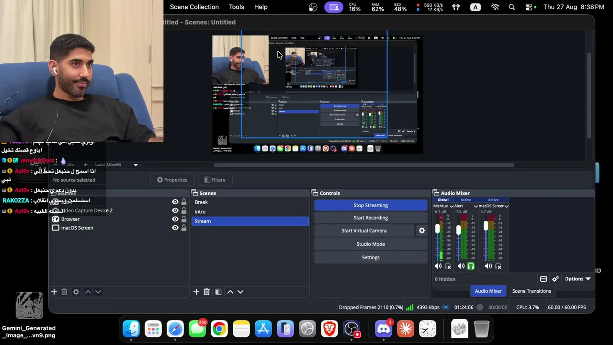Open the Scene Collection menu
The height and width of the screenshot is (345, 613).
coord(194,7)
